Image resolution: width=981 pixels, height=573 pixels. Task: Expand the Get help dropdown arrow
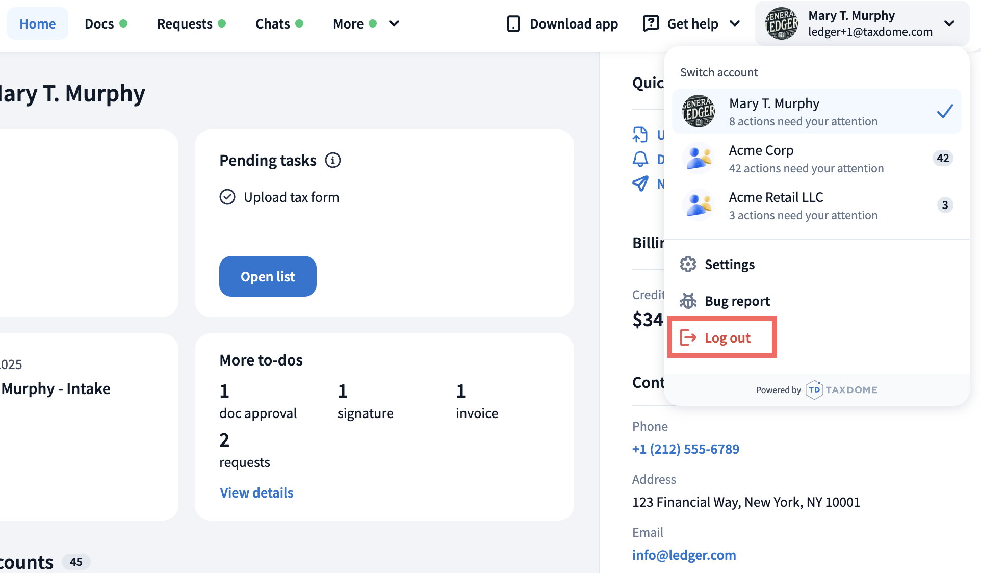coord(735,23)
